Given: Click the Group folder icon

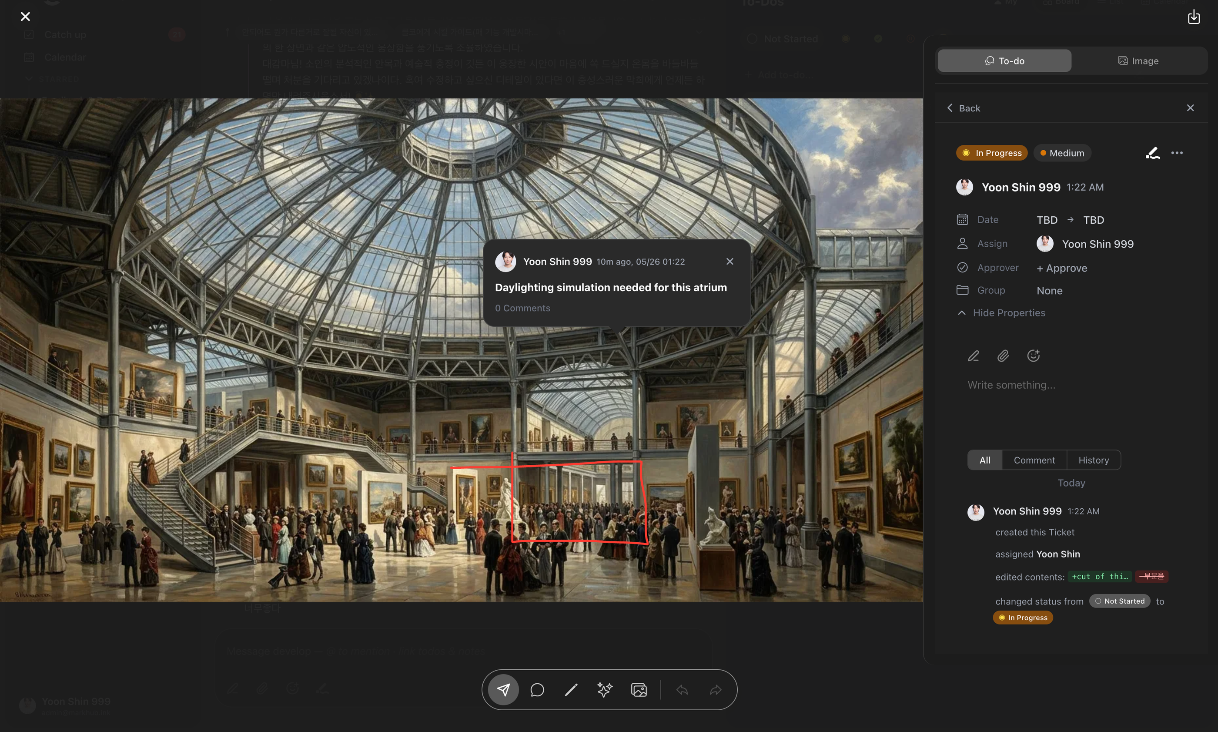Looking at the screenshot, I should tap(962, 290).
